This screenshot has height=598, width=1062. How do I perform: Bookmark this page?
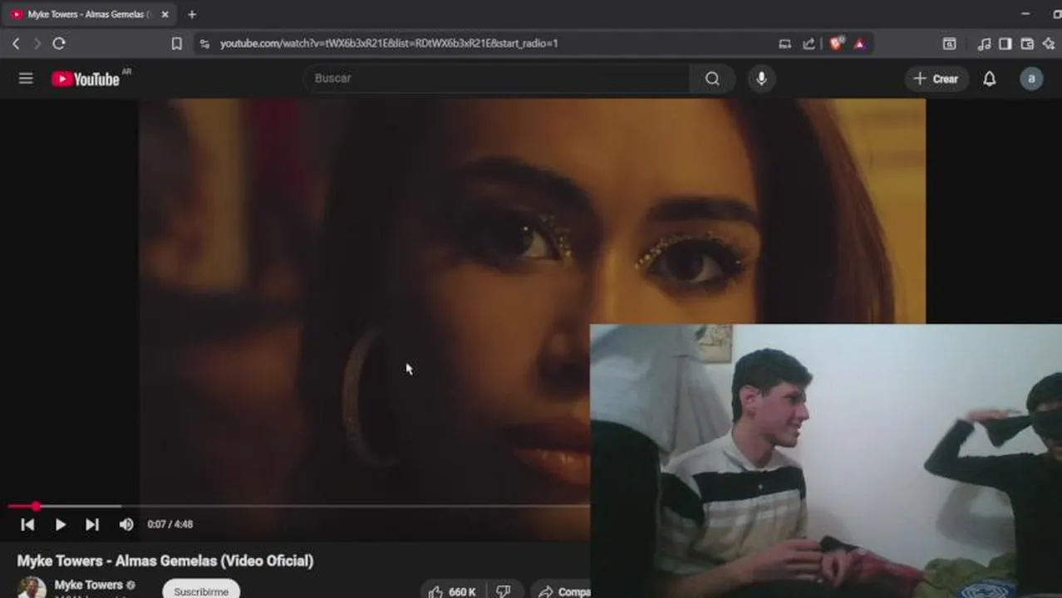176,43
